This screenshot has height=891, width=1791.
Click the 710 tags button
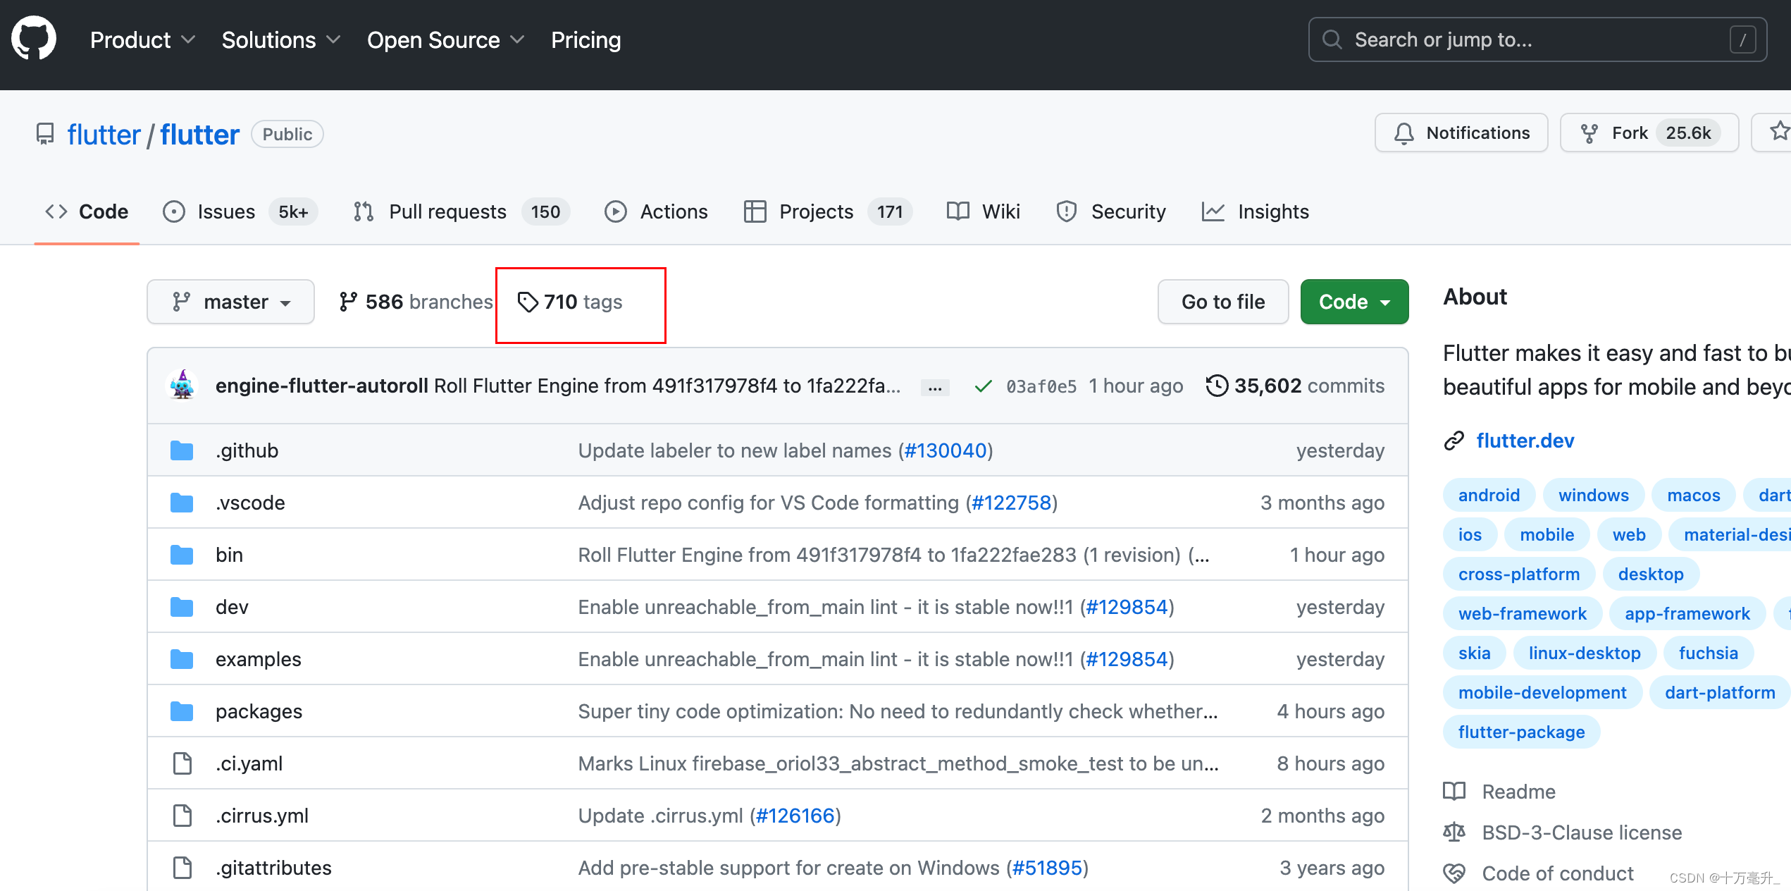point(583,300)
